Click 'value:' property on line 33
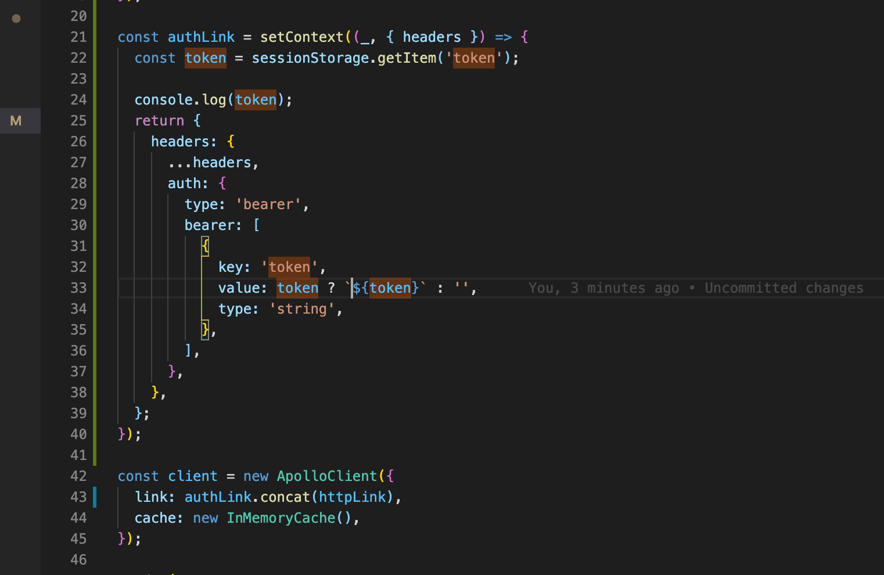The height and width of the screenshot is (575, 884). (x=243, y=288)
